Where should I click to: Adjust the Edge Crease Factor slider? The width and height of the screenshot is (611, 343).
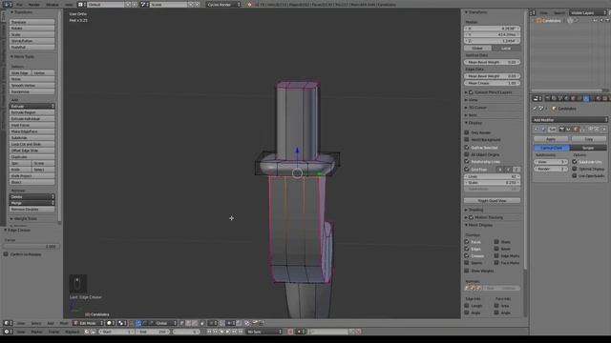click(32, 246)
